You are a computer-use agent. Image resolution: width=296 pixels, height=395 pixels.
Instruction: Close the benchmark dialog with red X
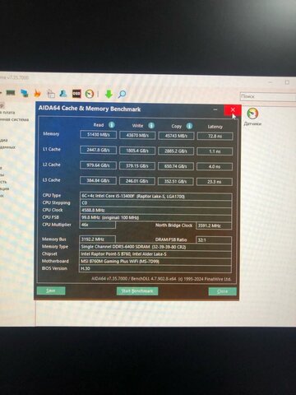pyautogui.click(x=233, y=110)
